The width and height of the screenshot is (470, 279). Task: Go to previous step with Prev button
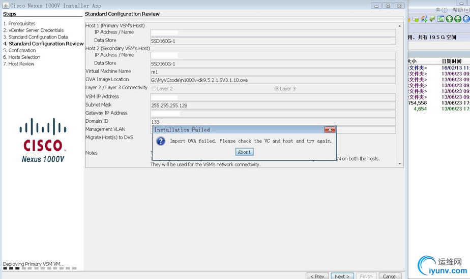pyautogui.click(x=317, y=276)
